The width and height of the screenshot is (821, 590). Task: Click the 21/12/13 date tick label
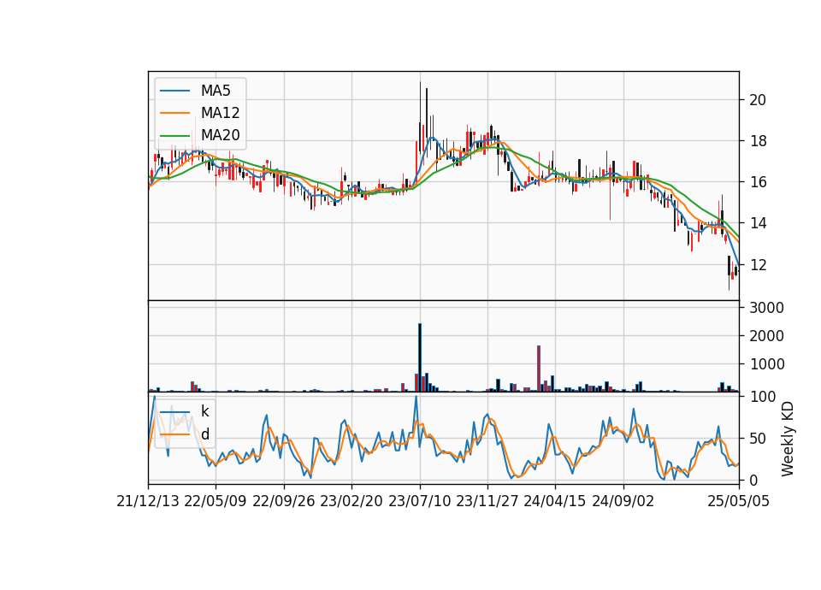pos(148,501)
